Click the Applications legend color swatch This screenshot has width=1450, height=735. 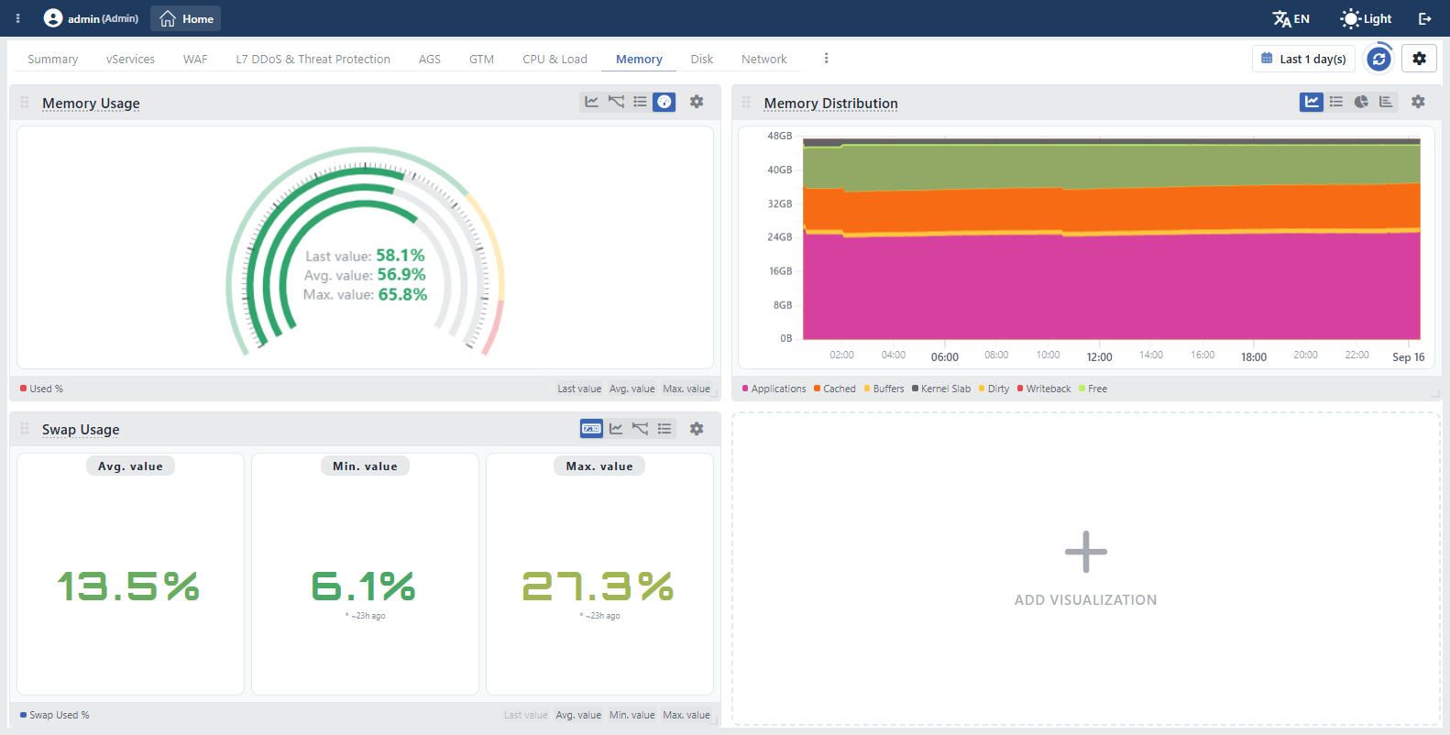pos(745,389)
